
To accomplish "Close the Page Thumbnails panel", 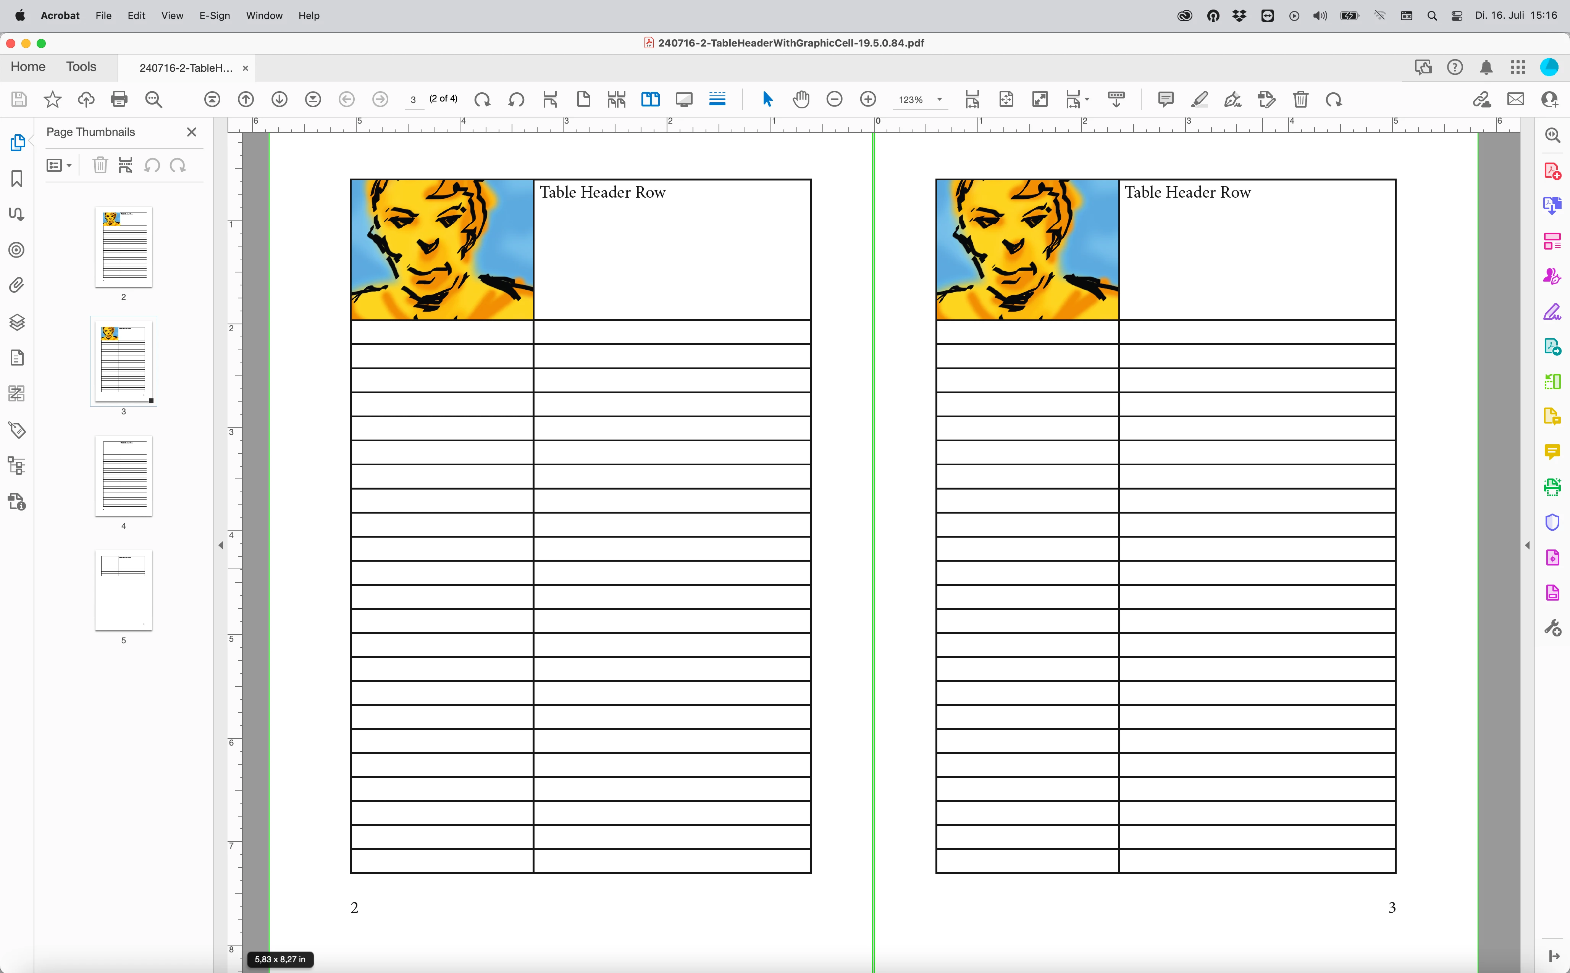I will coord(191,132).
